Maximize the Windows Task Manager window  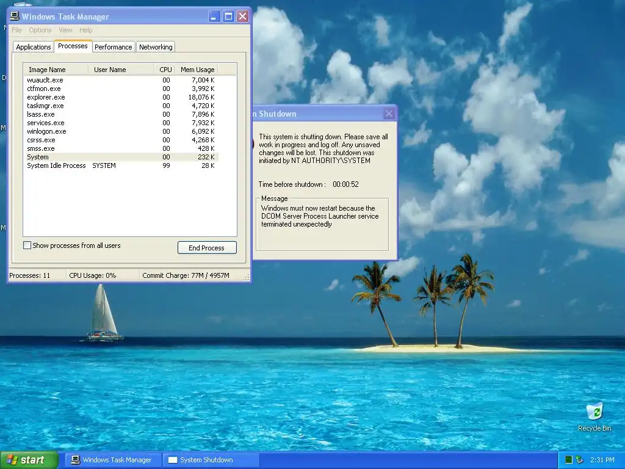[228, 16]
